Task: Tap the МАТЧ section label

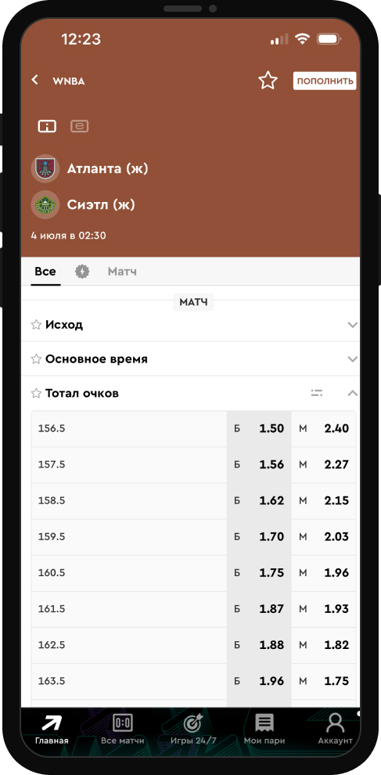Action: pyautogui.click(x=193, y=302)
